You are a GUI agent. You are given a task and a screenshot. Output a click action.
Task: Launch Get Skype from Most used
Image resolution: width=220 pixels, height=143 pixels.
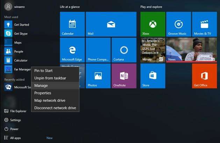click(x=16, y=34)
